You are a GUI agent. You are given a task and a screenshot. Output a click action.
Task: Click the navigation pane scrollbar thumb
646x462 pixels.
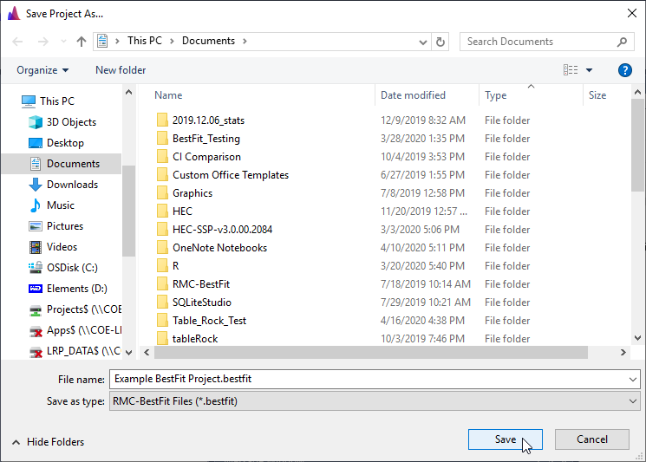pos(128,211)
